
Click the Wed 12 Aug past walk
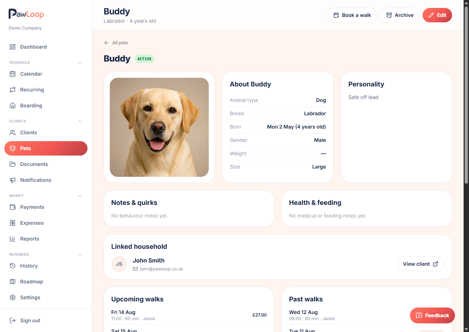click(x=366, y=315)
